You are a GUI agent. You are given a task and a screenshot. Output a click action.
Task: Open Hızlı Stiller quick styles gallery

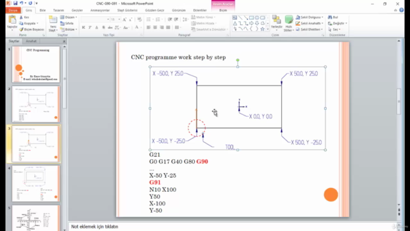[289, 23]
